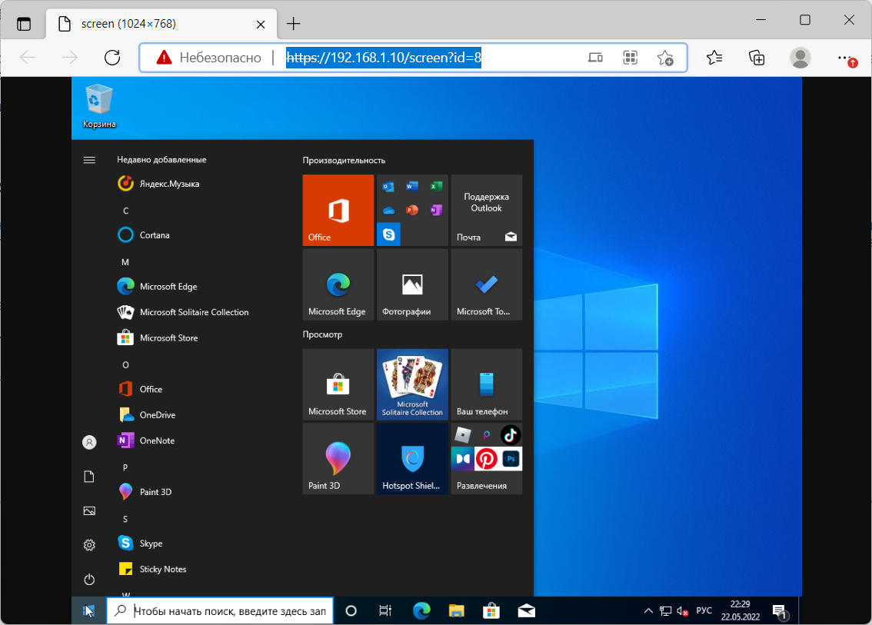This screenshot has width=872, height=625.
Task: Click the browser refresh button
Action: click(112, 58)
